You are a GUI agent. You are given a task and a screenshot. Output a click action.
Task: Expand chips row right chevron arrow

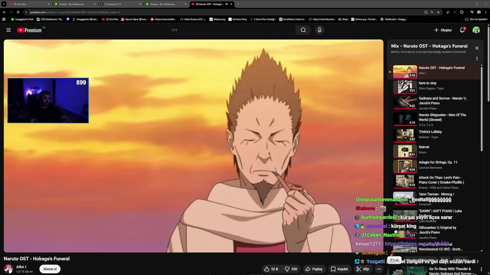[x=477, y=261]
